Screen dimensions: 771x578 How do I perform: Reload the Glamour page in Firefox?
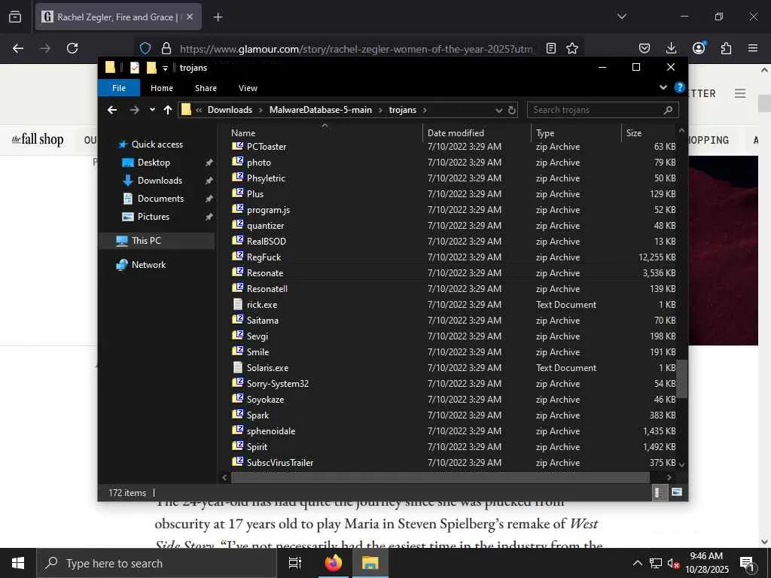pos(72,48)
